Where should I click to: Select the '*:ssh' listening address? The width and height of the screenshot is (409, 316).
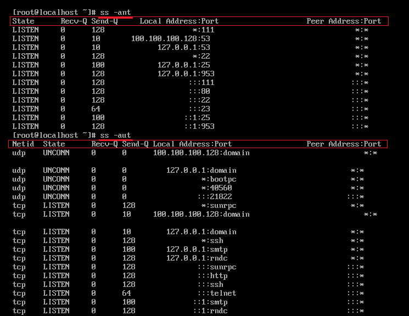[x=212, y=240]
